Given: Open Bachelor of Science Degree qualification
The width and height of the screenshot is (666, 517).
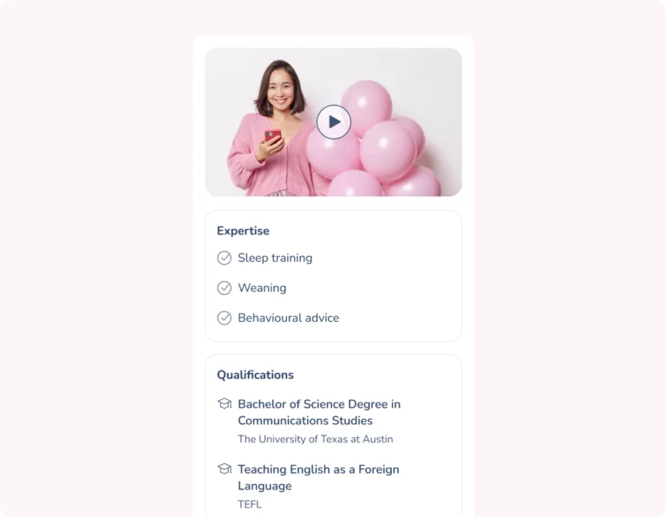Looking at the screenshot, I should click(x=319, y=412).
